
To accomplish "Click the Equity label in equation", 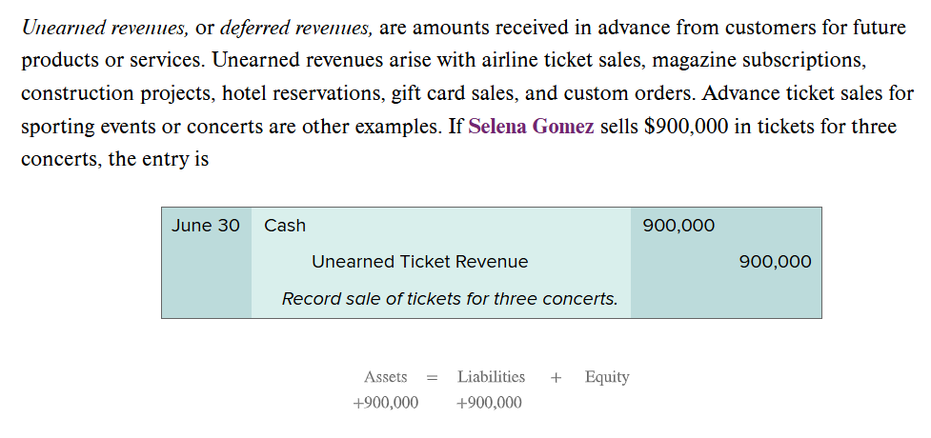I will [607, 377].
